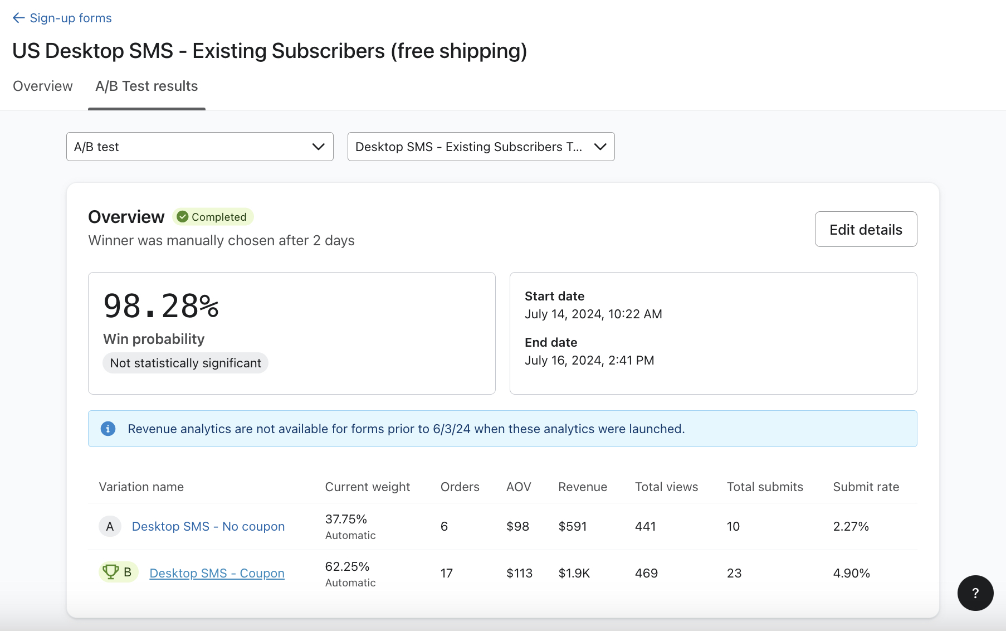The height and width of the screenshot is (631, 1006).
Task: Click the back arrow beside Sign-up forms
Action: click(x=18, y=18)
